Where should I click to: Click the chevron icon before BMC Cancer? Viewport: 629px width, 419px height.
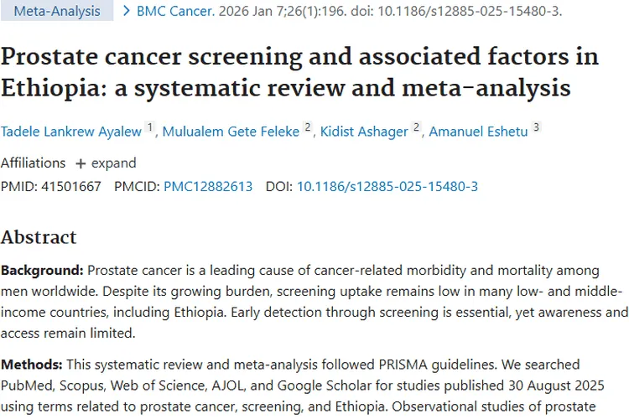(126, 11)
